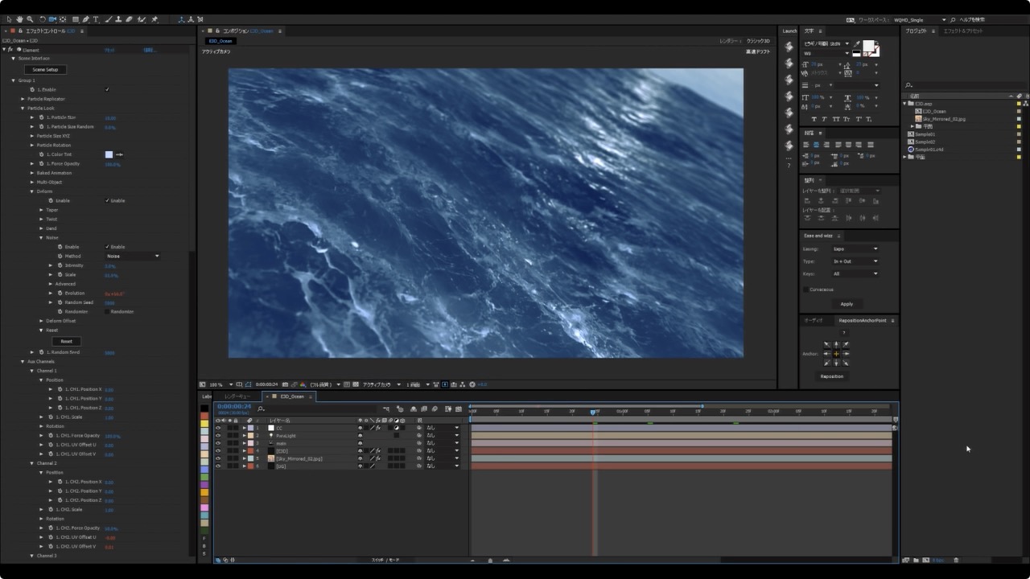Open the Noise Method dropdown in Element effect
This screenshot has width=1030, height=579.
(x=133, y=256)
